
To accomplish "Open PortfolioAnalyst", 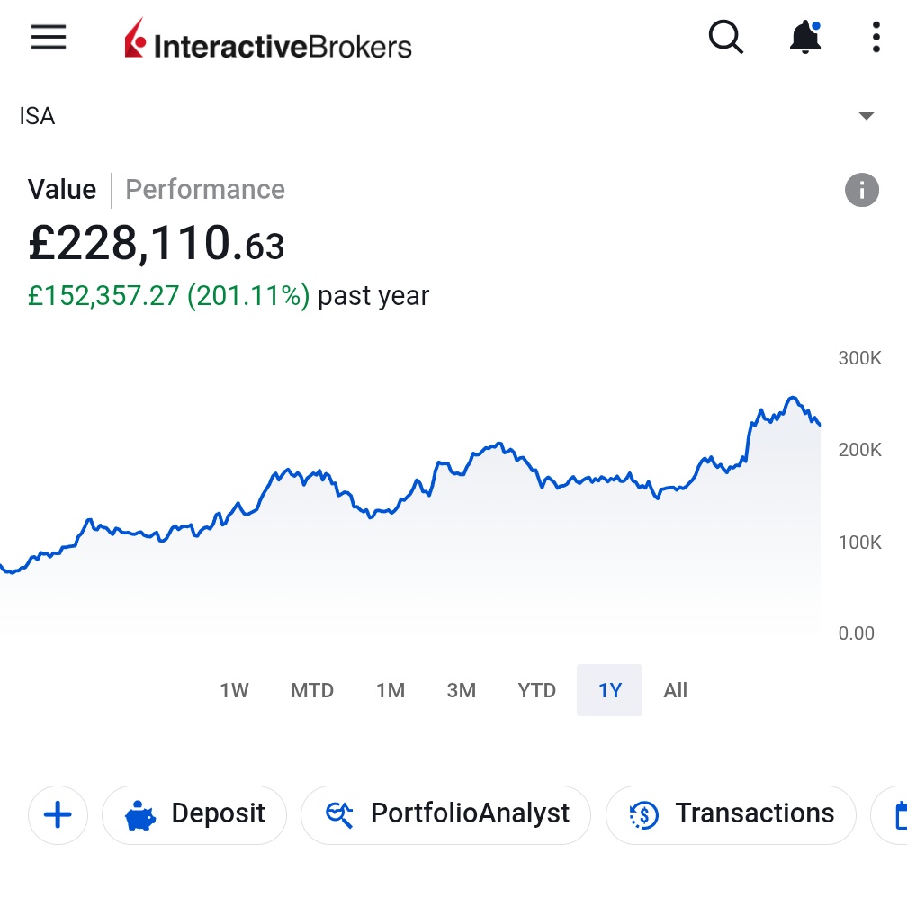I will point(446,814).
